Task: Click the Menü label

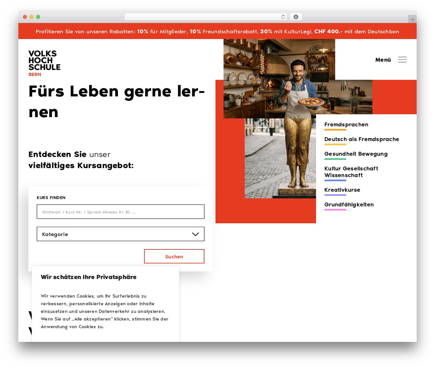Action: coord(383,60)
